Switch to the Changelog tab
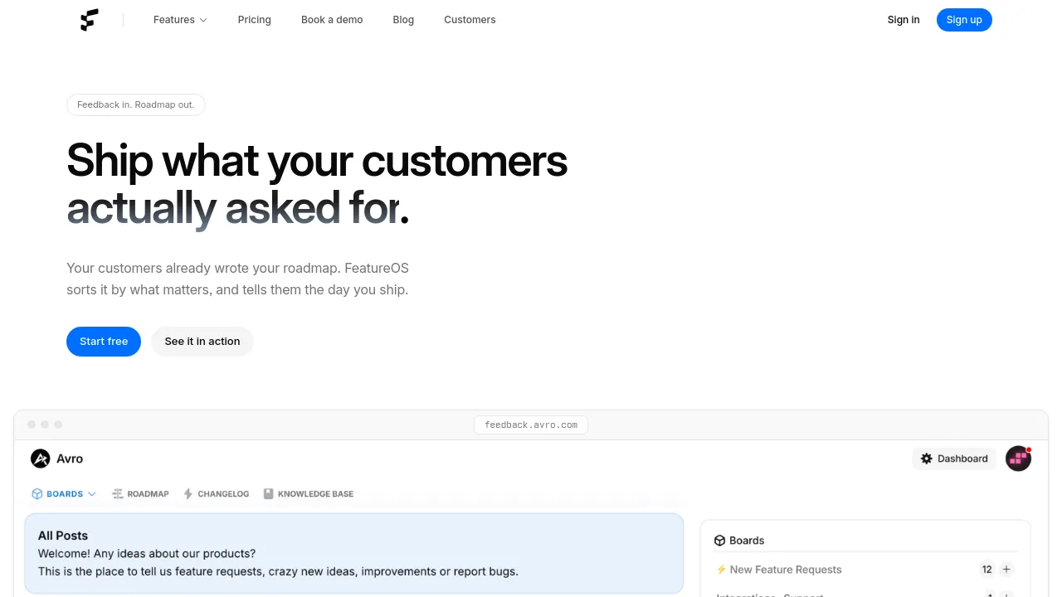1062x597 pixels. coord(217,494)
